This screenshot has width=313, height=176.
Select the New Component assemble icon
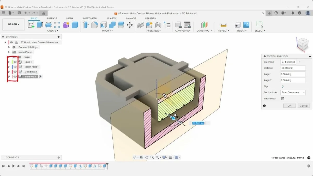(x=149, y=25)
